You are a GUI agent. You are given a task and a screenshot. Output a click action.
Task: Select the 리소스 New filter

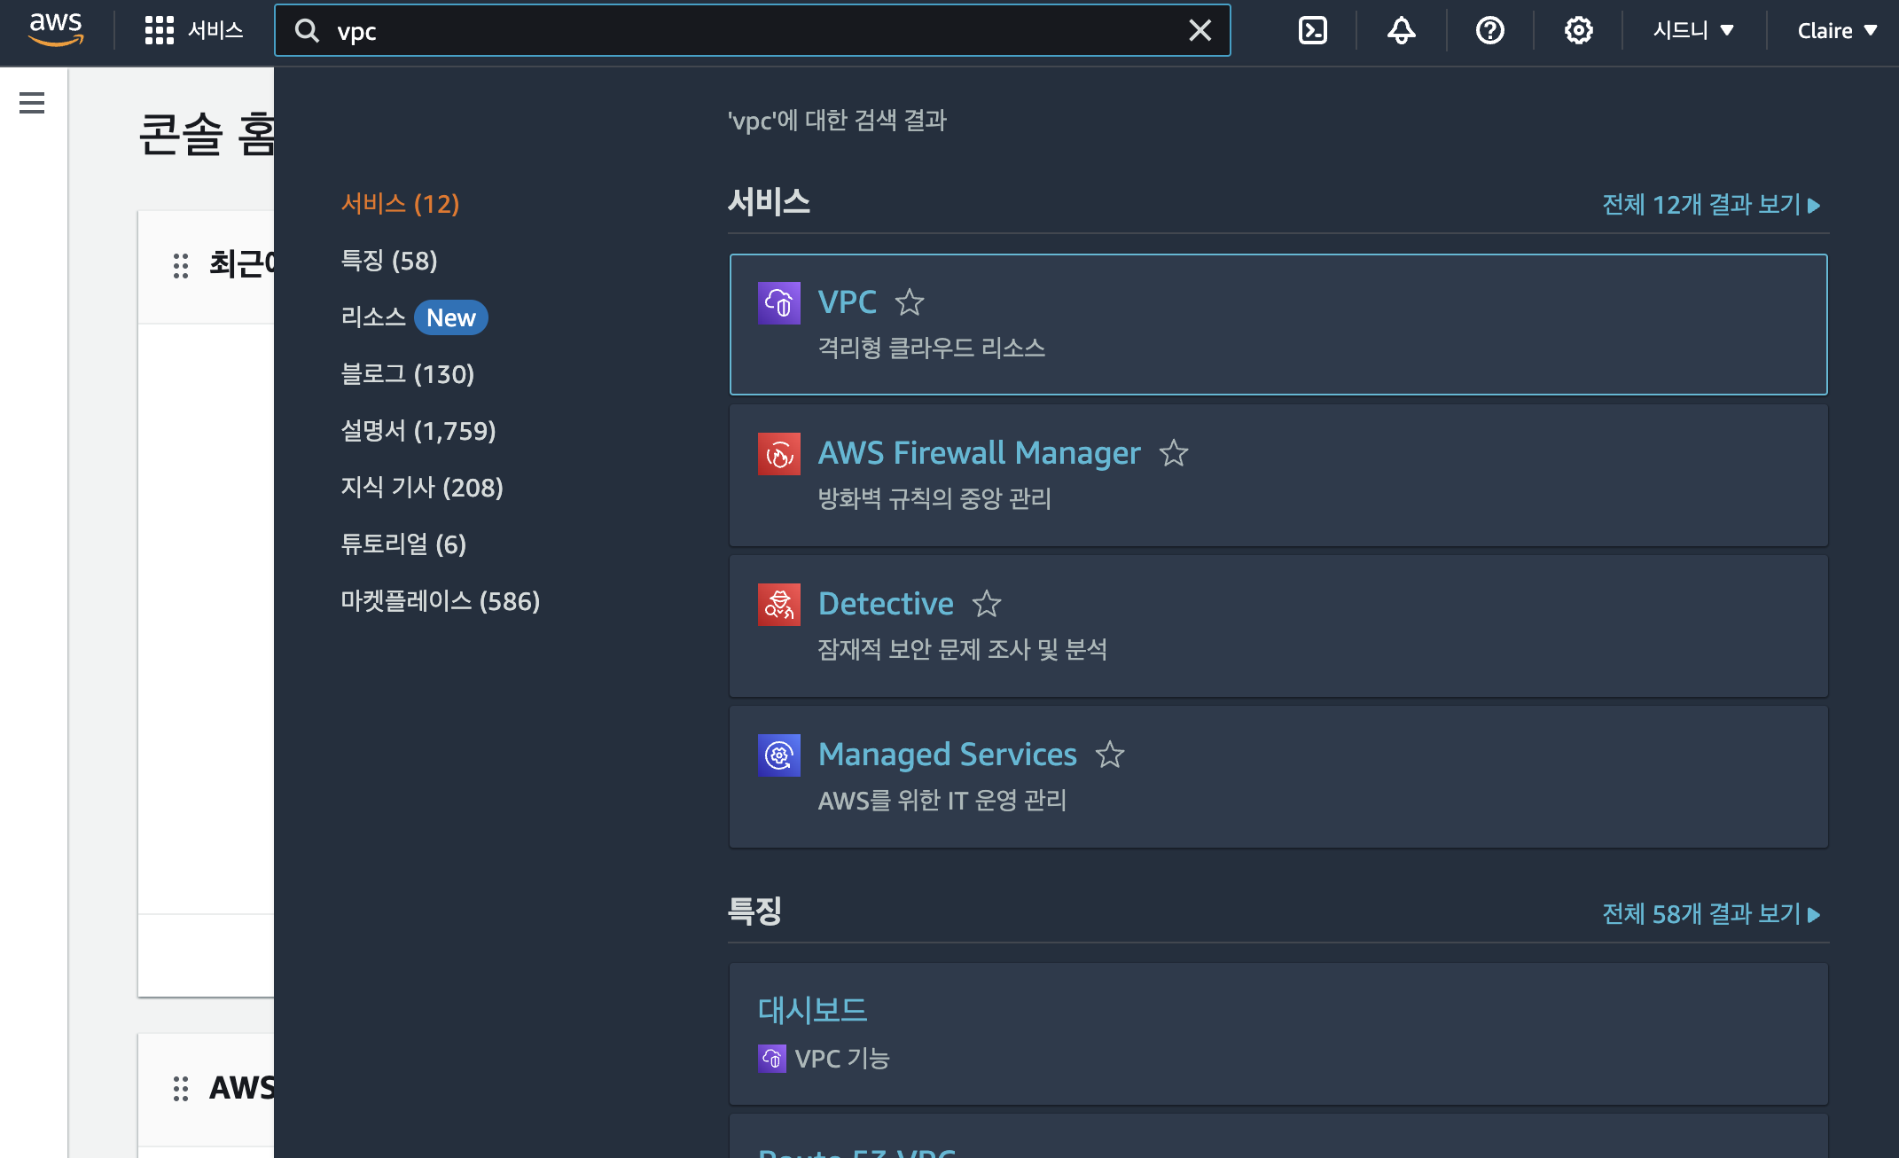[414, 317]
